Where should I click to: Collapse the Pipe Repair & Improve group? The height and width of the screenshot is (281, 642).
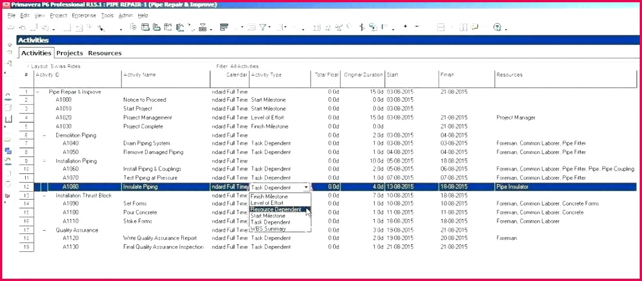tap(38, 92)
